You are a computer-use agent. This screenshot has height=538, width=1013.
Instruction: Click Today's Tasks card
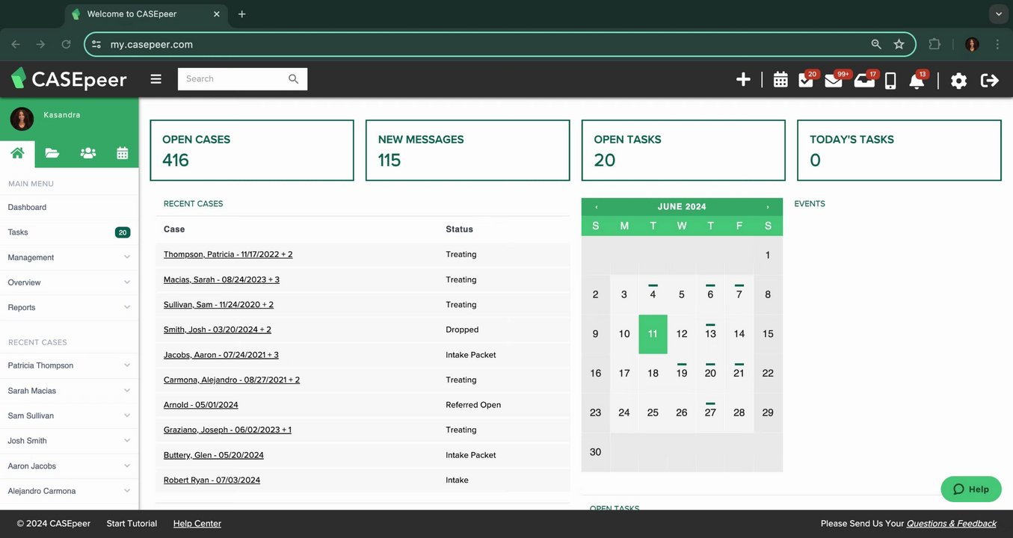[899, 150]
